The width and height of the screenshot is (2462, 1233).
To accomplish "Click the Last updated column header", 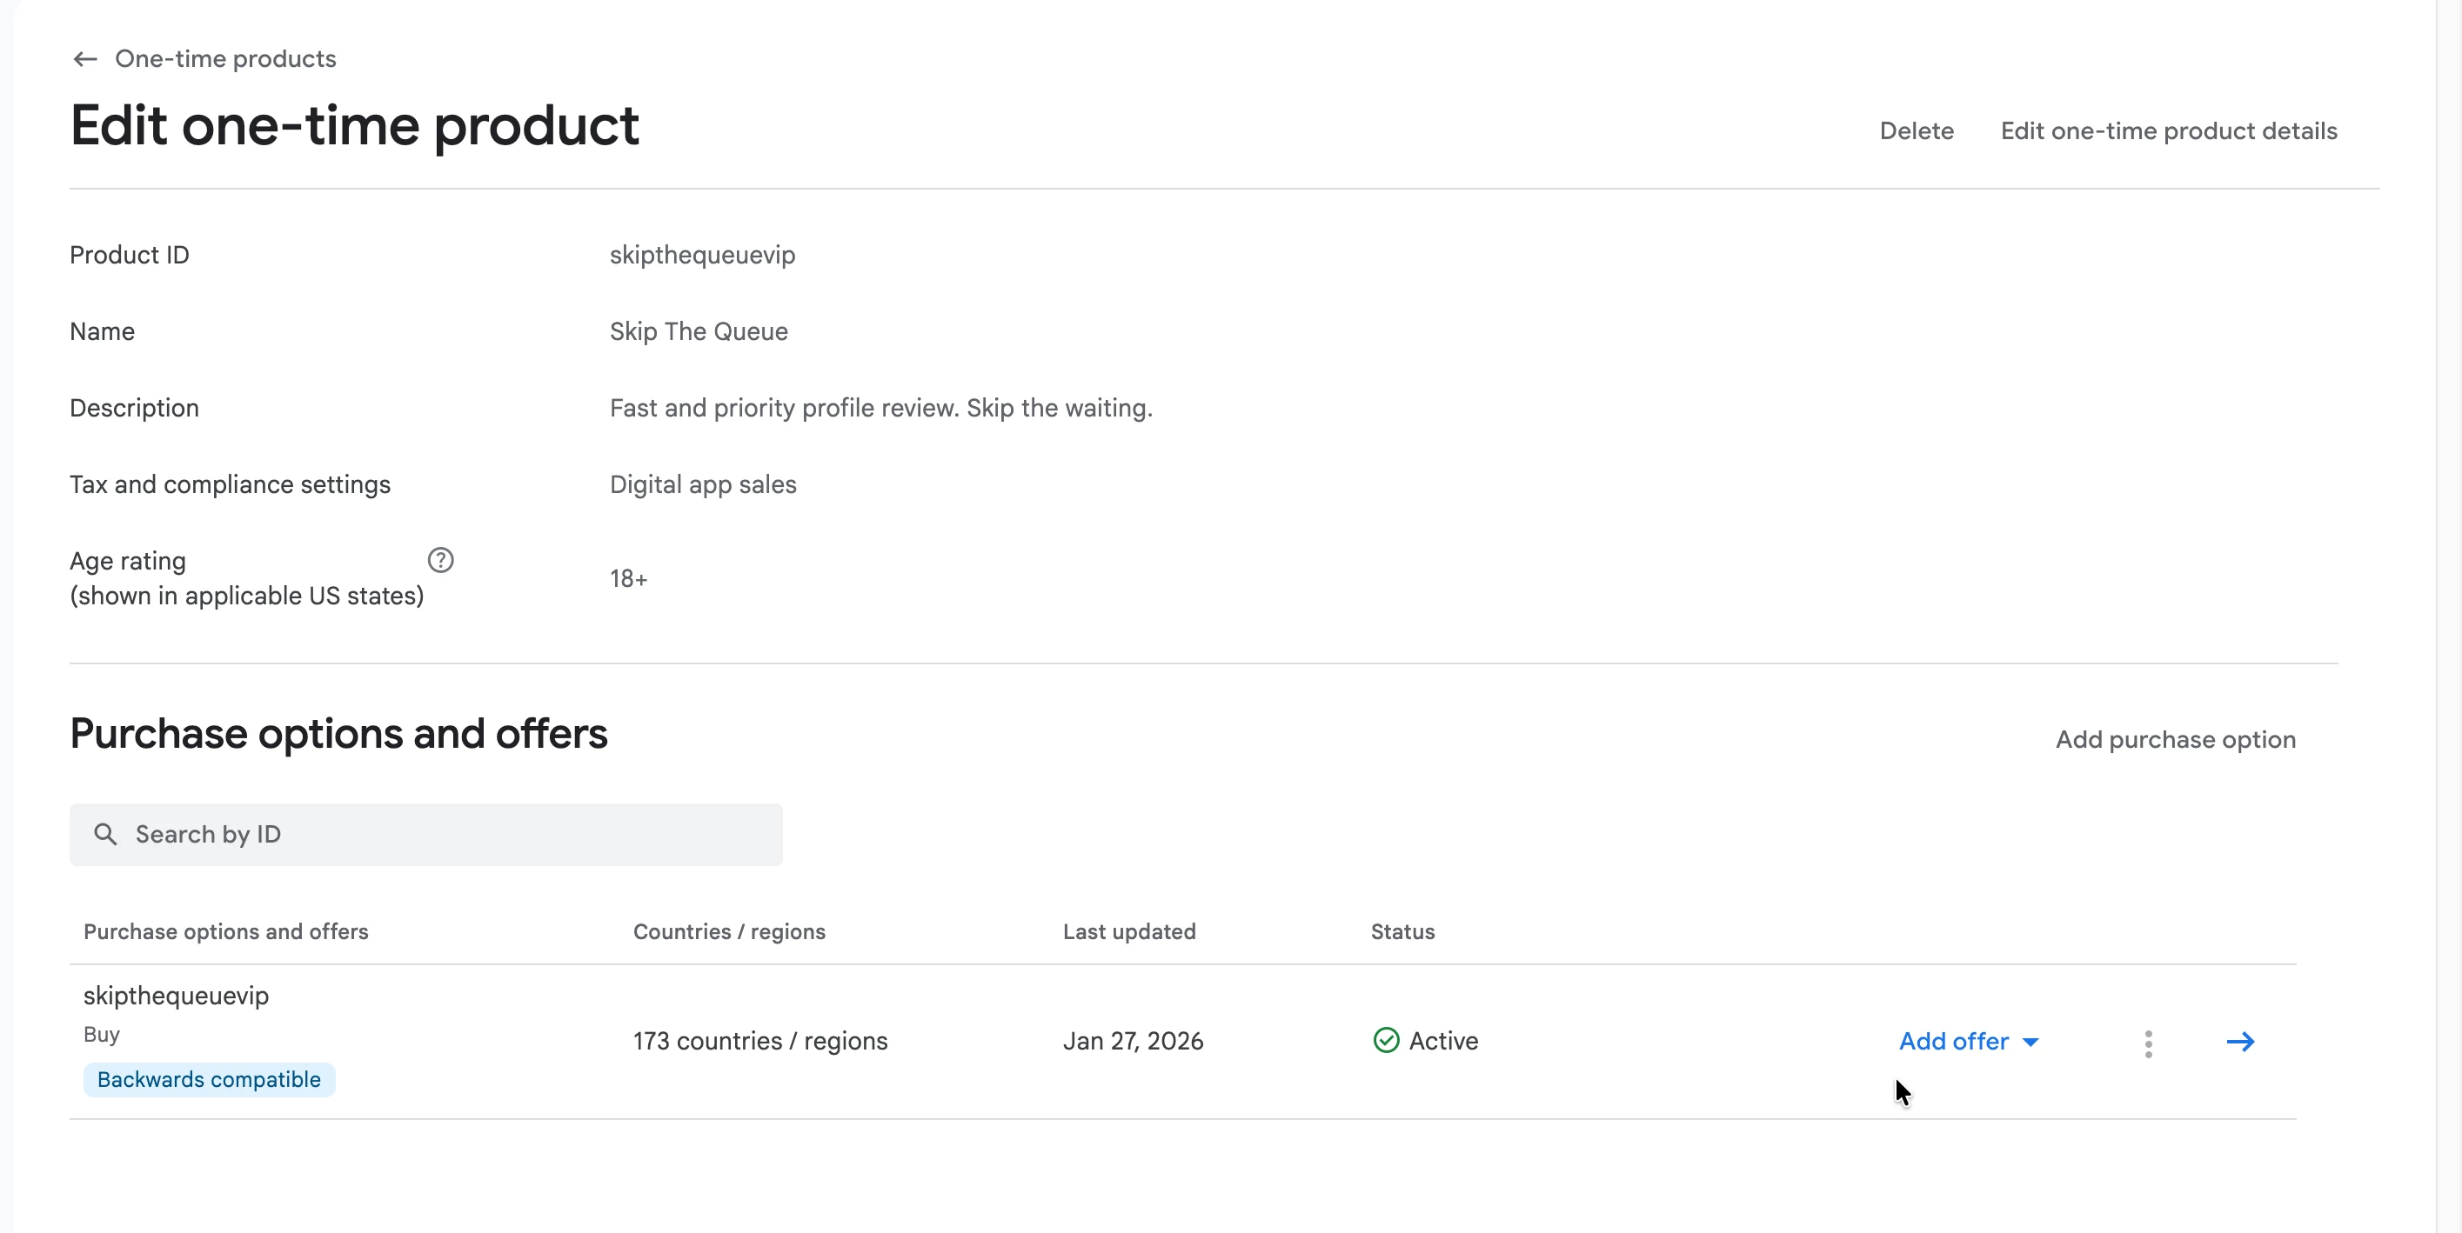I will [x=1127, y=932].
